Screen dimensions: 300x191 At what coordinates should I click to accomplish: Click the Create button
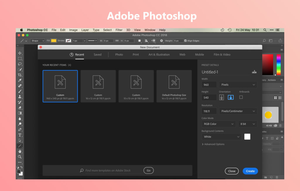click(250, 171)
